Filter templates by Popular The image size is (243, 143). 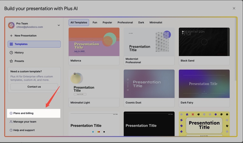[x=107, y=23]
